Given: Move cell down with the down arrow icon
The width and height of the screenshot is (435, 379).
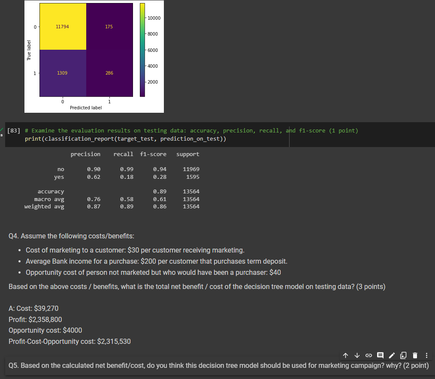Looking at the screenshot, I should click(x=357, y=355).
